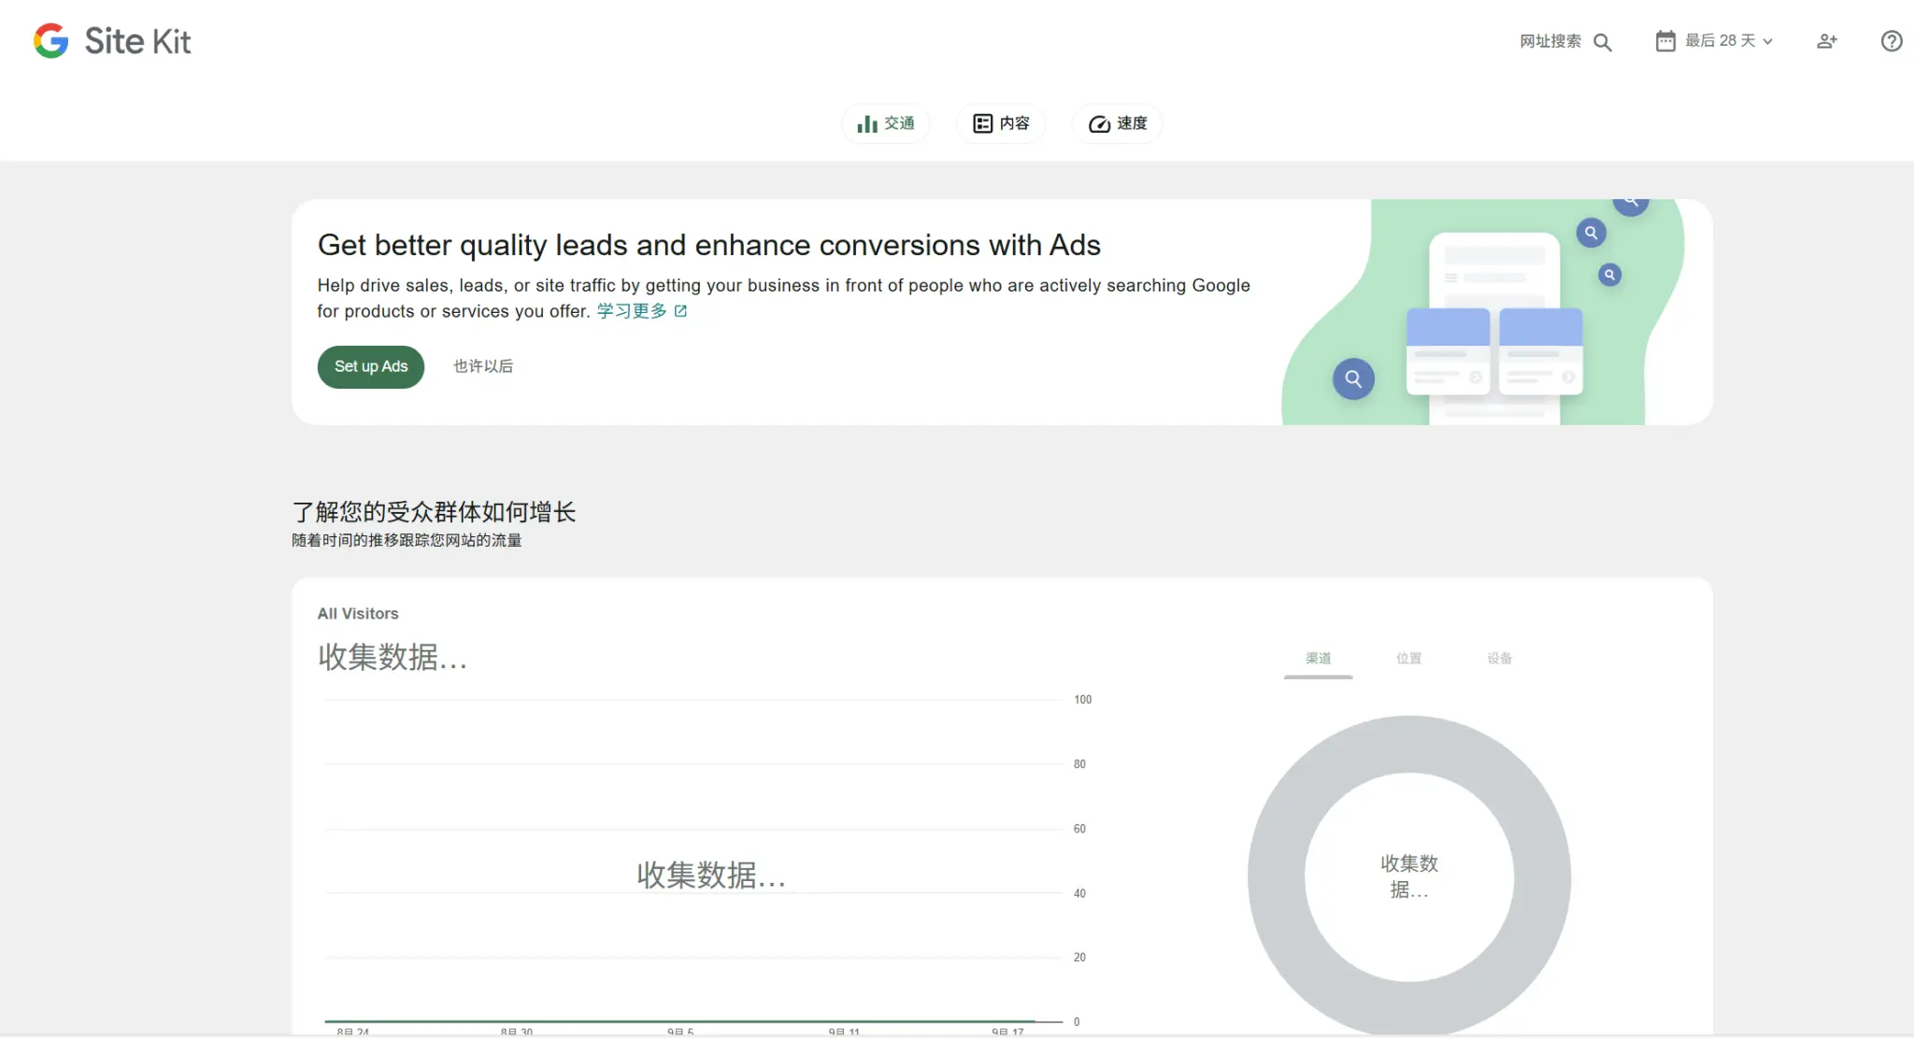Click the 100 axis label on the chart
The width and height of the screenshot is (1914, 1038).
pos(1082,700)
